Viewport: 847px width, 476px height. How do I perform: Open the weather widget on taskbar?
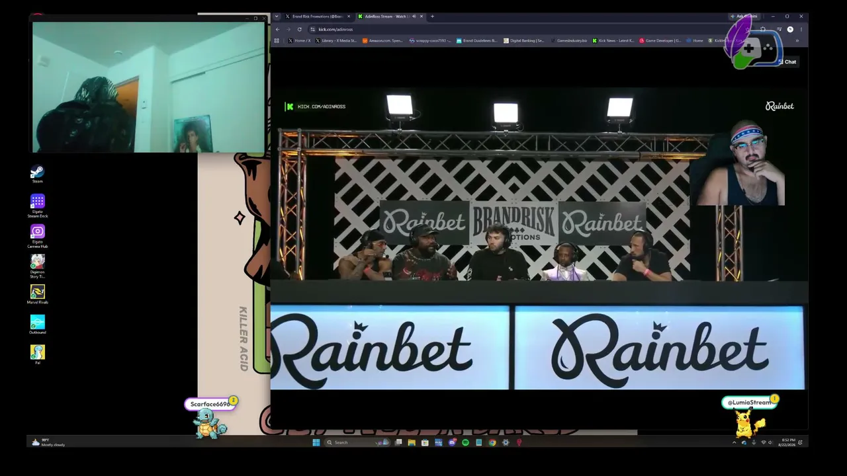click(x=50, y=442)
